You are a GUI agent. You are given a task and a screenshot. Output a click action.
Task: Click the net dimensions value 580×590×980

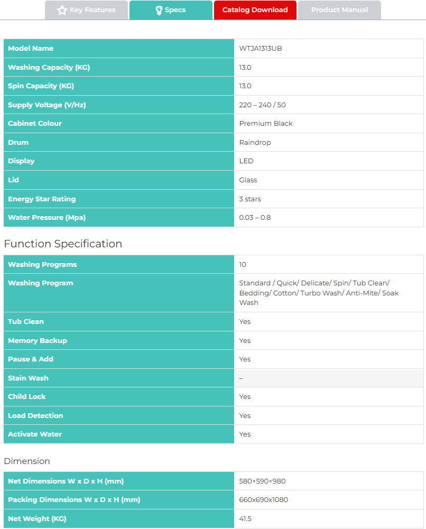click(262, 481)
